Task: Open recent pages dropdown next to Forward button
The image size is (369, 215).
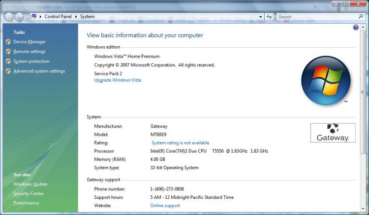Action: point(27,17)
